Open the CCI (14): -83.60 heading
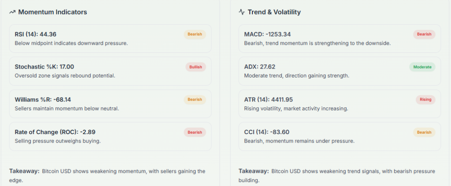This screenshot has height=186, width=451. tap(266, 132)
